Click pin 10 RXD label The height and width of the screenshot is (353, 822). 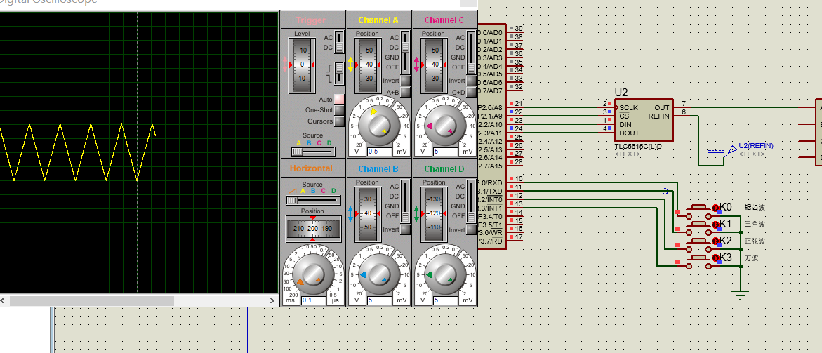(490, 182)
